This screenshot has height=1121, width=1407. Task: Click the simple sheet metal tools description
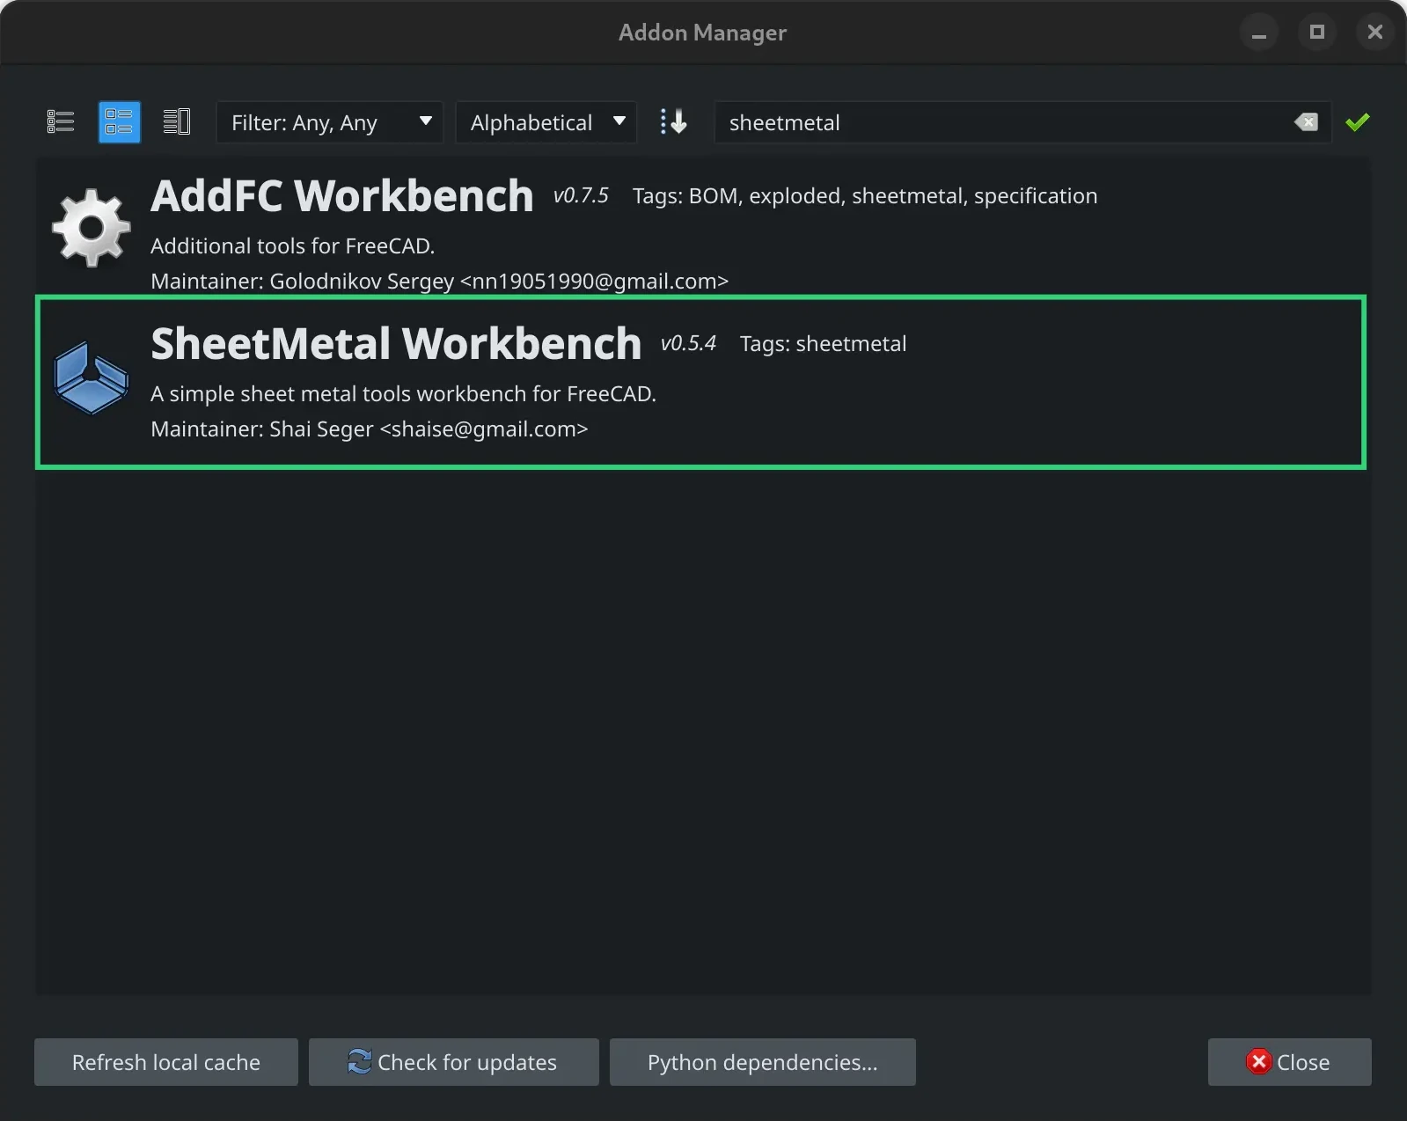click(x=403, y=393)
